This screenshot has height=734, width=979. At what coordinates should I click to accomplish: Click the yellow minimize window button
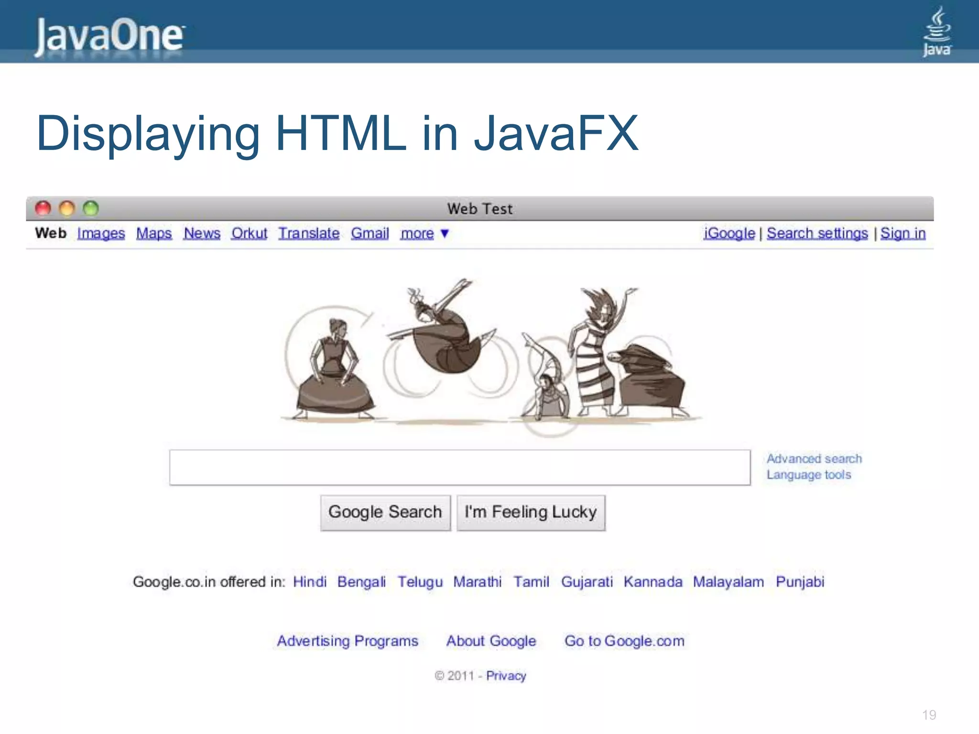point(67,208)
